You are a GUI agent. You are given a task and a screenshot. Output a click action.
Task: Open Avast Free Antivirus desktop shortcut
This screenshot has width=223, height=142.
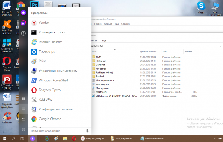(7, 27)
